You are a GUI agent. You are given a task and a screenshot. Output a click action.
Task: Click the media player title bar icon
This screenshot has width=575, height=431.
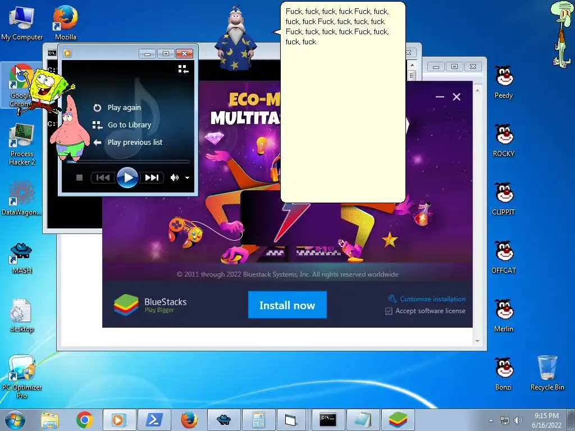coord(67,53)
